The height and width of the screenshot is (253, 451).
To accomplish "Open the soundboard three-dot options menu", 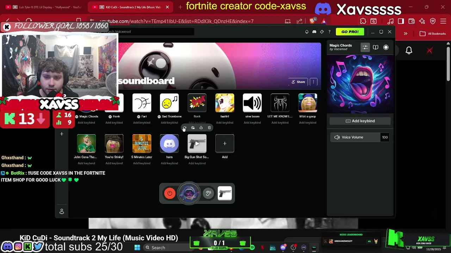I will pyautogui.click(x=313, y=82).
